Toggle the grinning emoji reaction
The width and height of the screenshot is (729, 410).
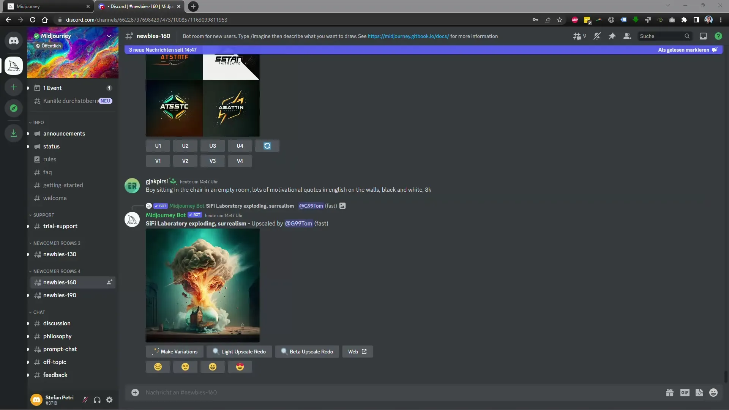coord(212,367)
